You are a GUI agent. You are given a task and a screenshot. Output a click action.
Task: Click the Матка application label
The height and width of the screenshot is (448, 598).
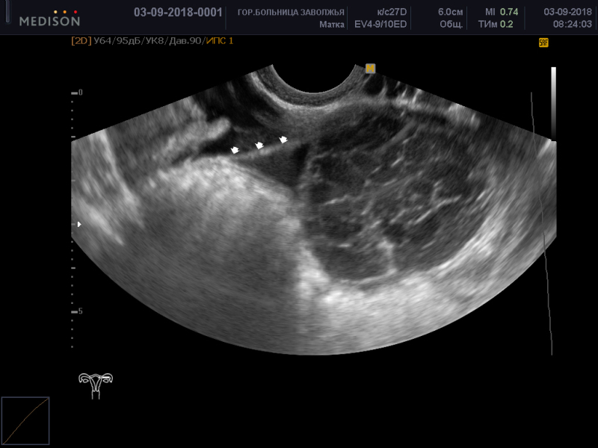pyautogui.click(x=332, y=25)
